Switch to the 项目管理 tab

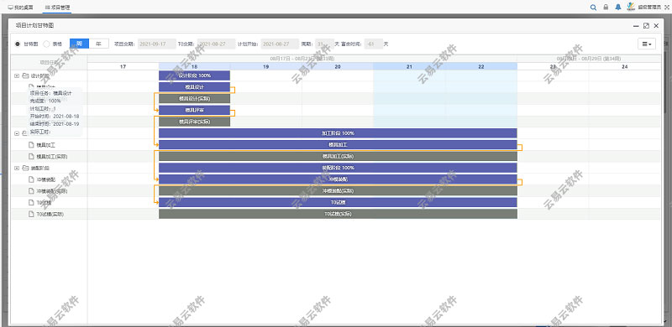pos(57,8)
